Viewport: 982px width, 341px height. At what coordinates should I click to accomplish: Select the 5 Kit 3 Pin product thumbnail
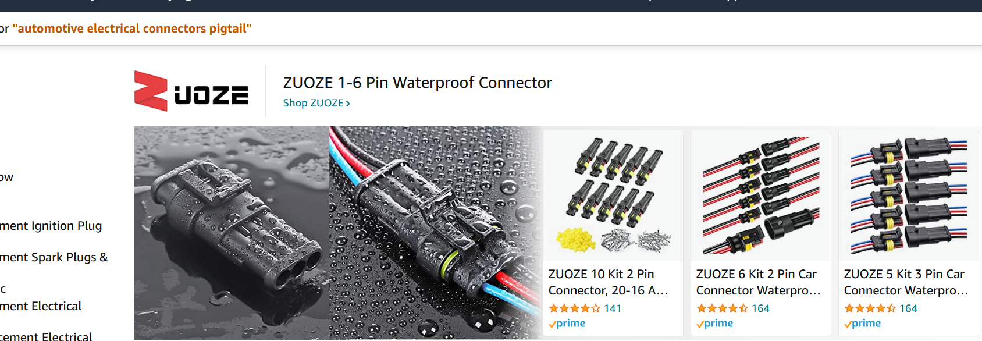point(909,196)
